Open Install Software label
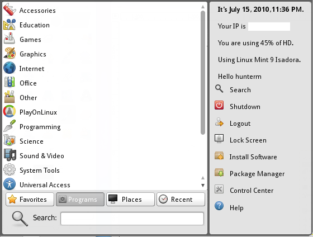313x237 pixels. pos(253,157)
